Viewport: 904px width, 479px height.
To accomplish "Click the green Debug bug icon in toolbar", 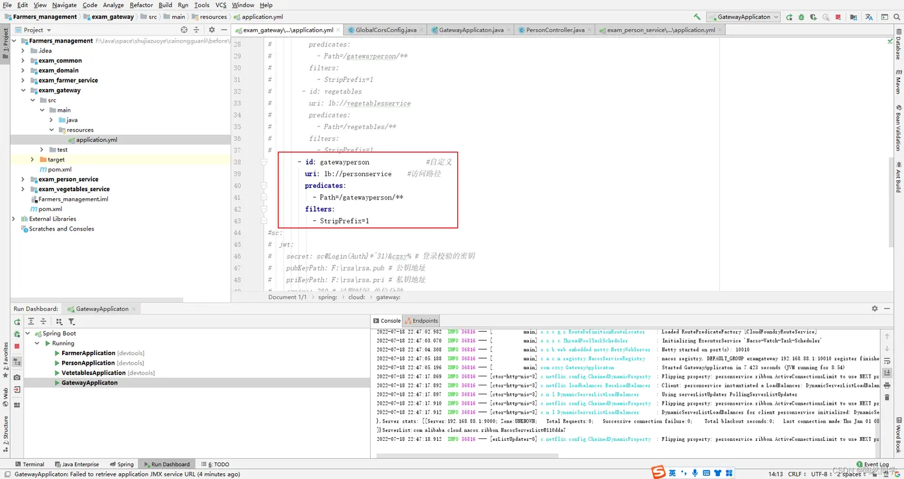I will pyautogui.click(x=801, y=17).
